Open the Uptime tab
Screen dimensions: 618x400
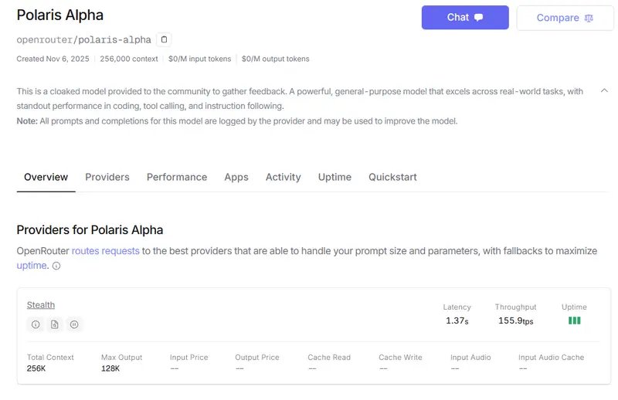[334, 177]
